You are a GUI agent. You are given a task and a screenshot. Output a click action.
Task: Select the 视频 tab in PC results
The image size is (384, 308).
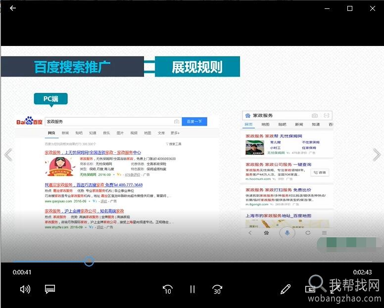coord(134,133)
